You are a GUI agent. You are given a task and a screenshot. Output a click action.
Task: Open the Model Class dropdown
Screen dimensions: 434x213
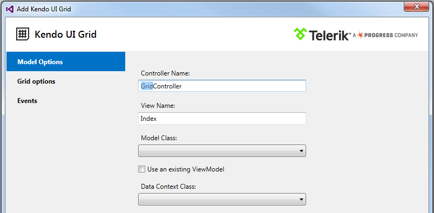tap(222, 151)
